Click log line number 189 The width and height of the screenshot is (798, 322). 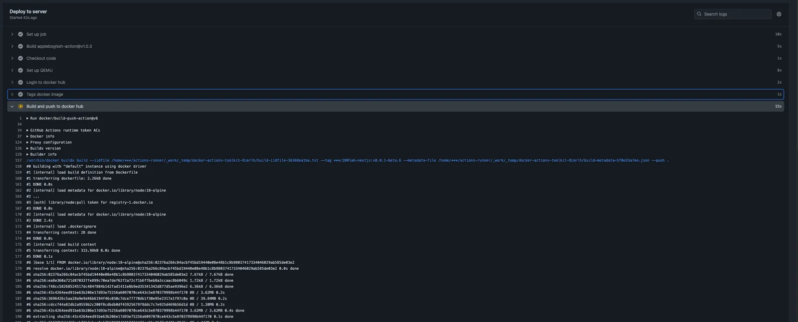[18, 311]
